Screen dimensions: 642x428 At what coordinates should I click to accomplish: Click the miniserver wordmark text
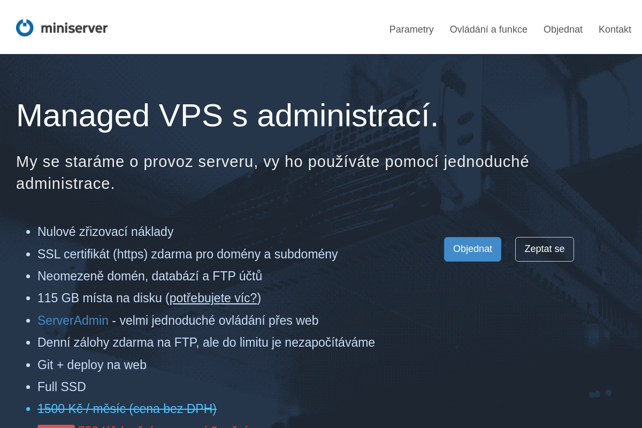click(75, 27)
